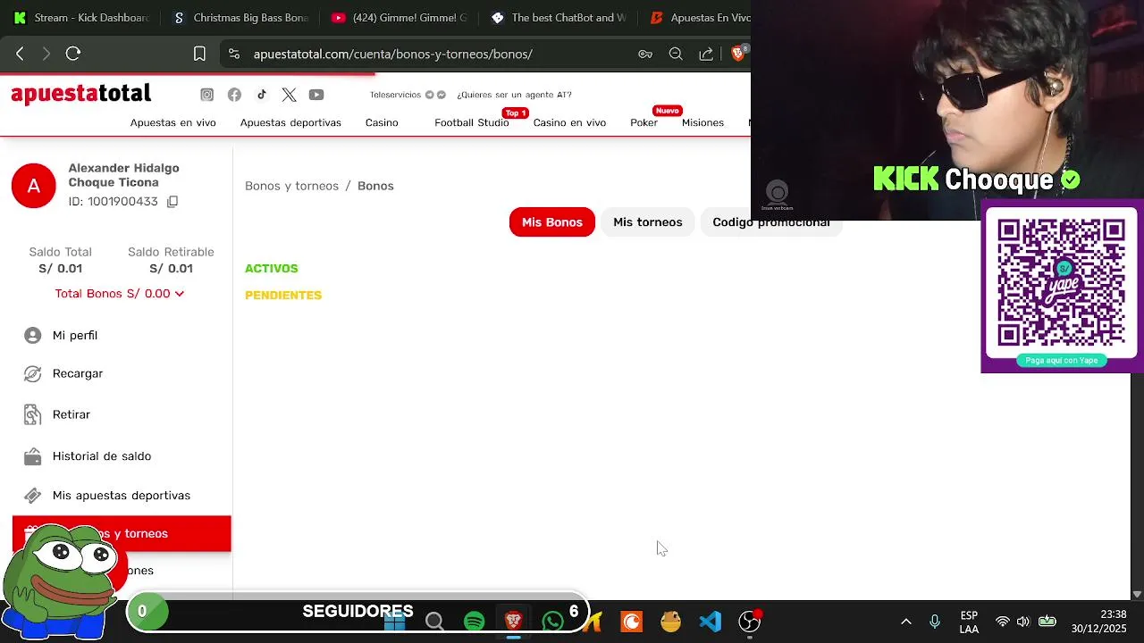
Task: Go back in the browser
Action: pyautogui.click(x=20, y=54)
